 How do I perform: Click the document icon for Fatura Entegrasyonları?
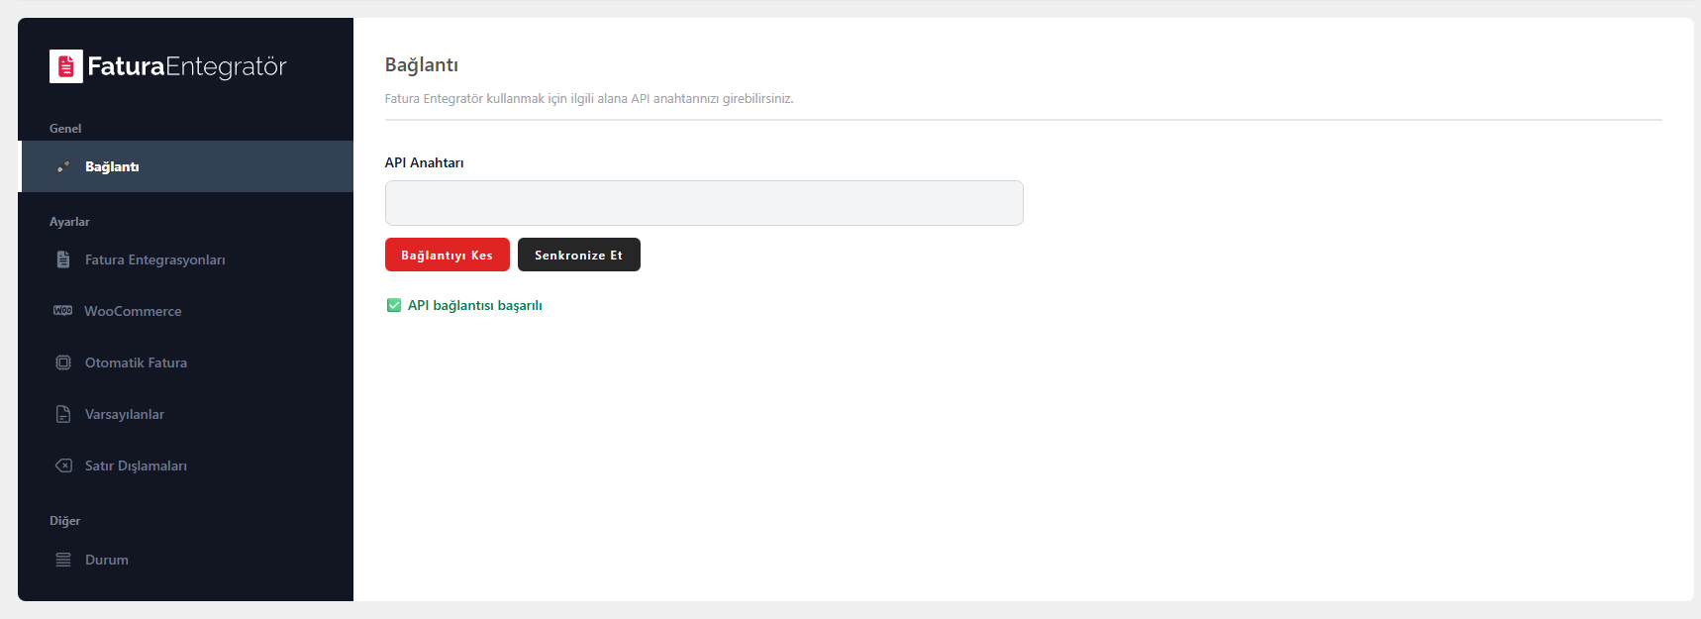(63, 259)
